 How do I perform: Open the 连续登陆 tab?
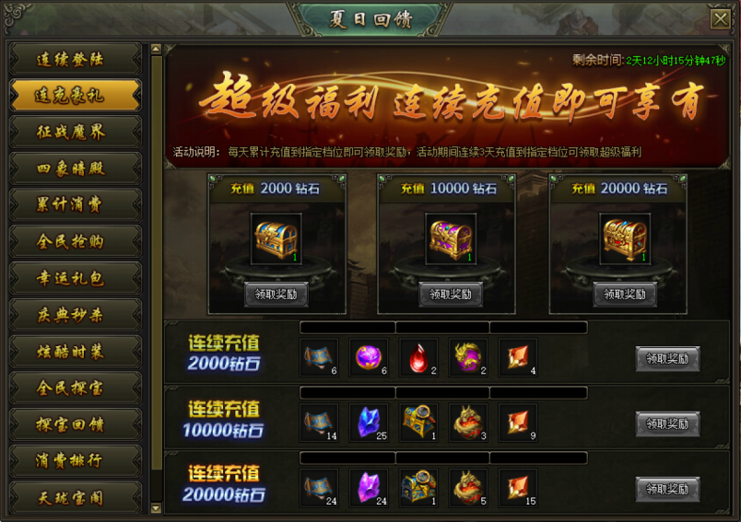tap(76, 60)
